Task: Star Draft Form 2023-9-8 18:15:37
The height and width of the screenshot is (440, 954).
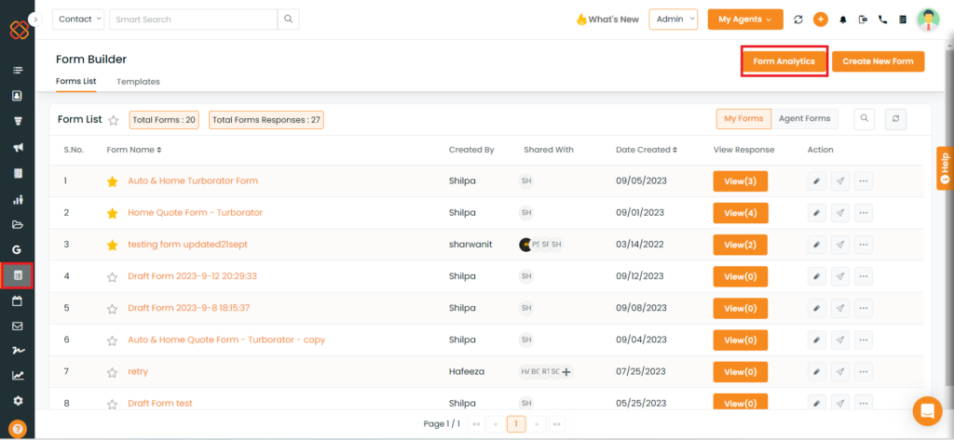Action: tap(112, 309)
